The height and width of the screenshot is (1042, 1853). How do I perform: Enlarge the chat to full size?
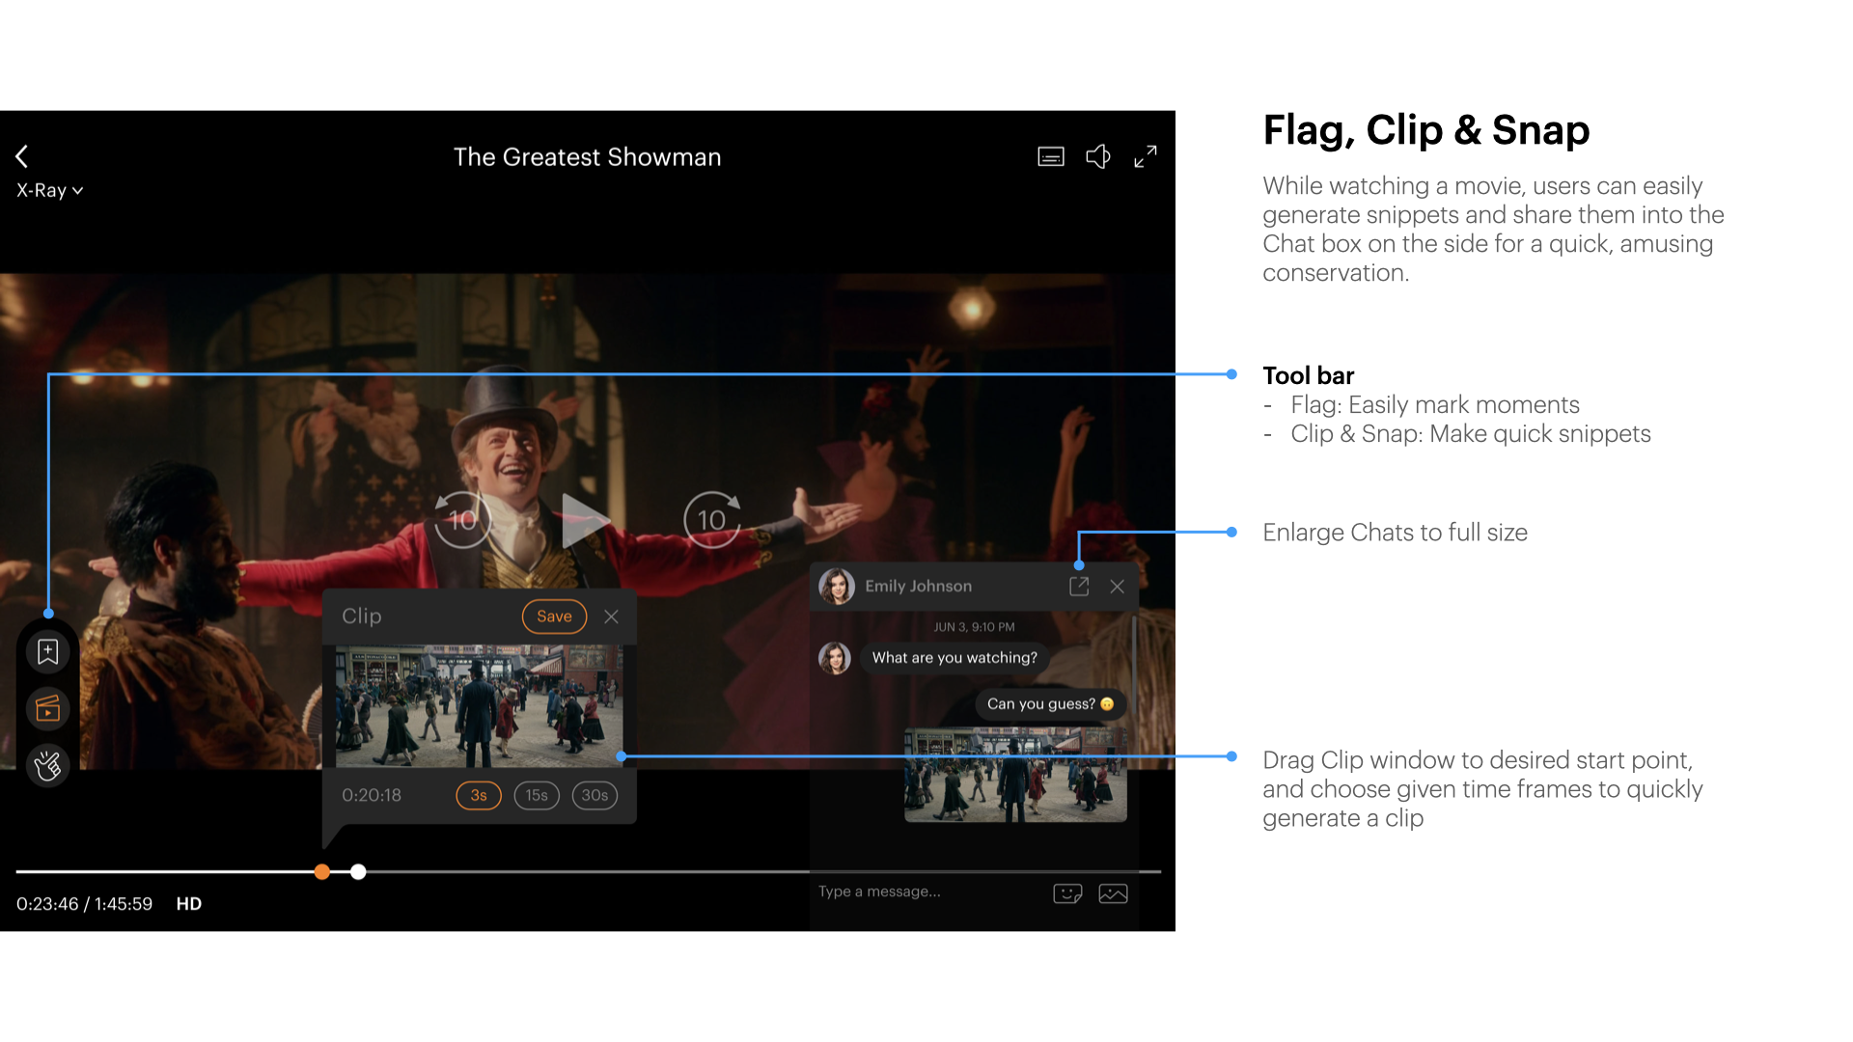point(1079,587)
